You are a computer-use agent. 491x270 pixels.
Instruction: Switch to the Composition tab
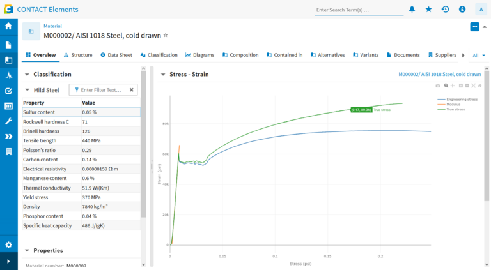(x=240, y=55)
